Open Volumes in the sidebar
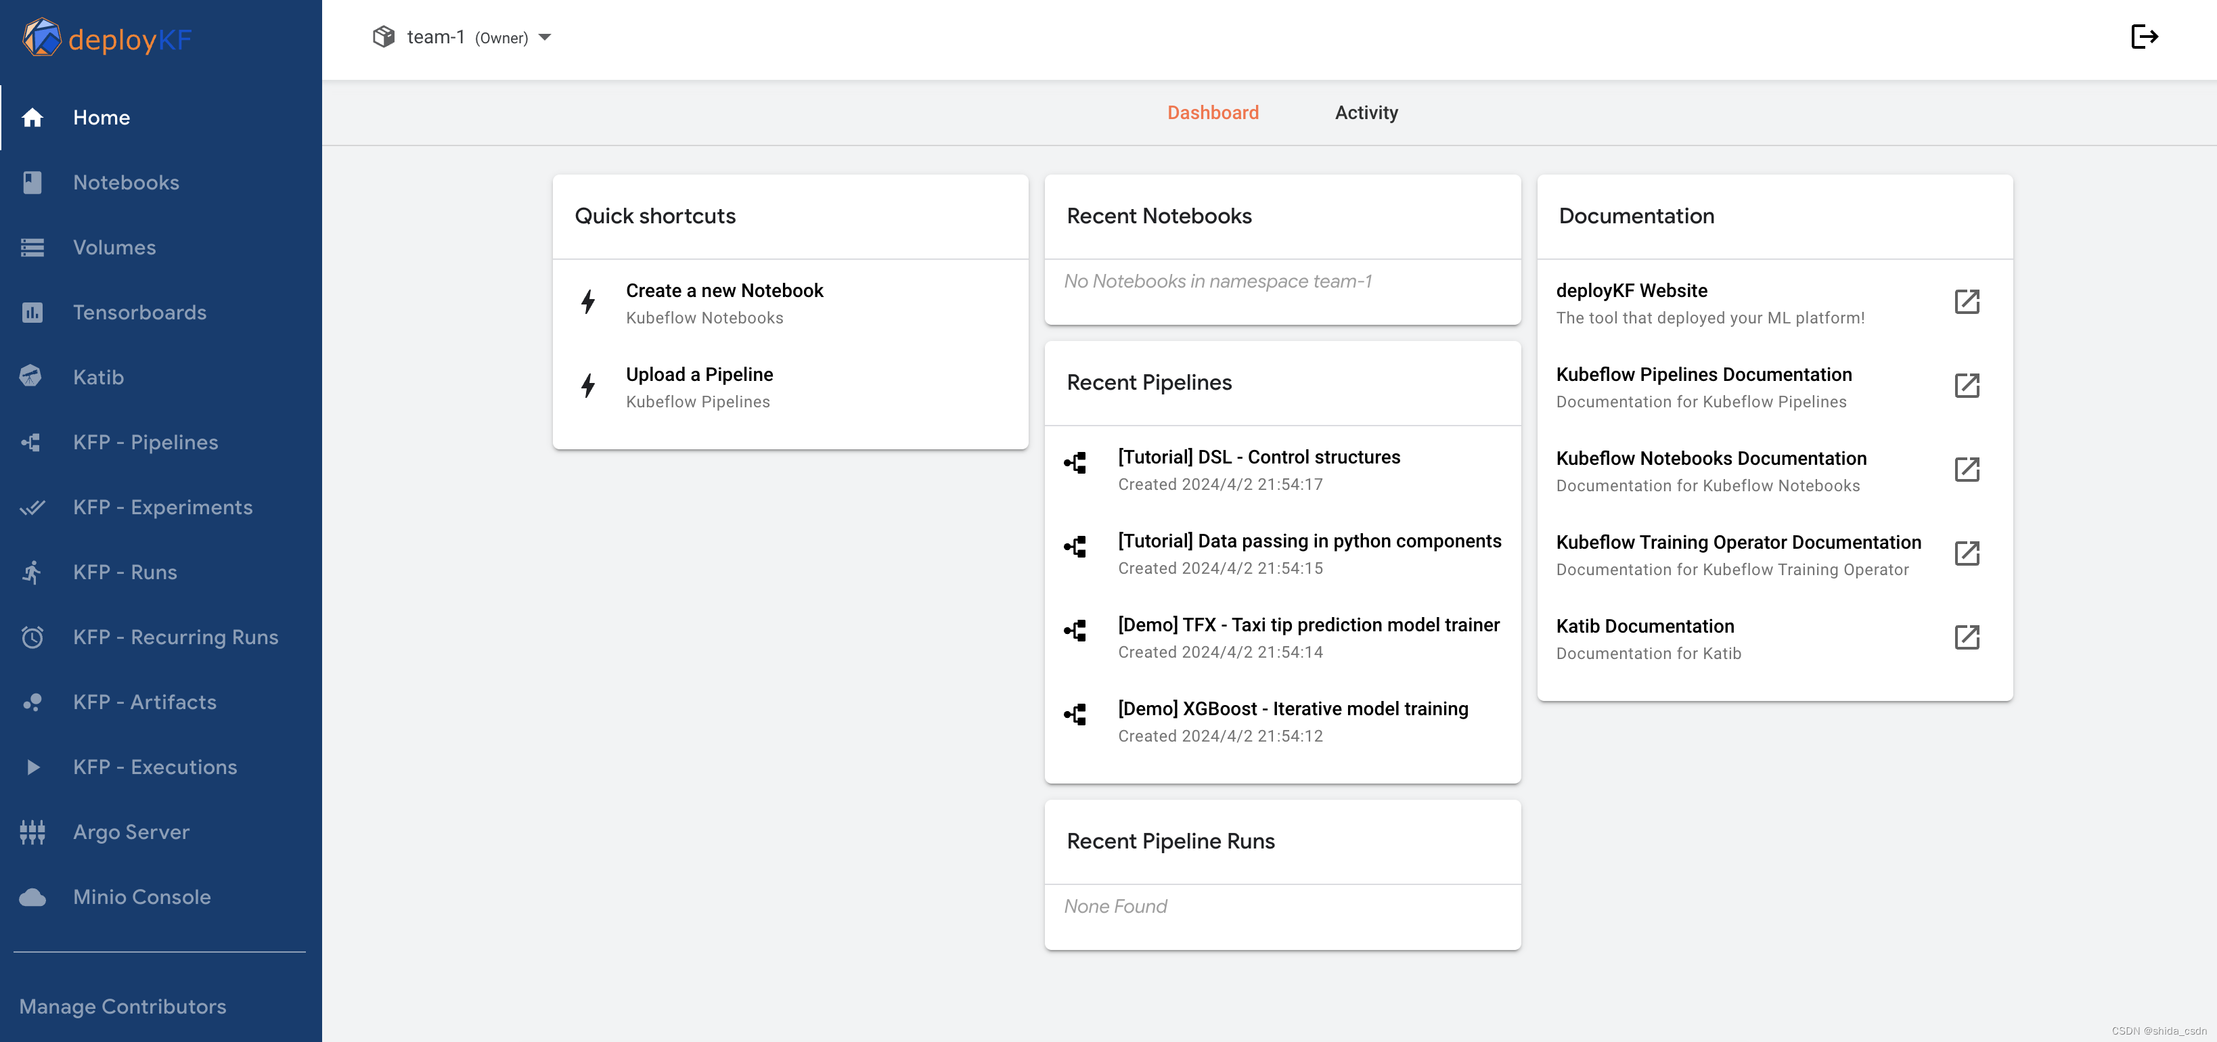The image size is (2217, 1042). click(161, 248)
